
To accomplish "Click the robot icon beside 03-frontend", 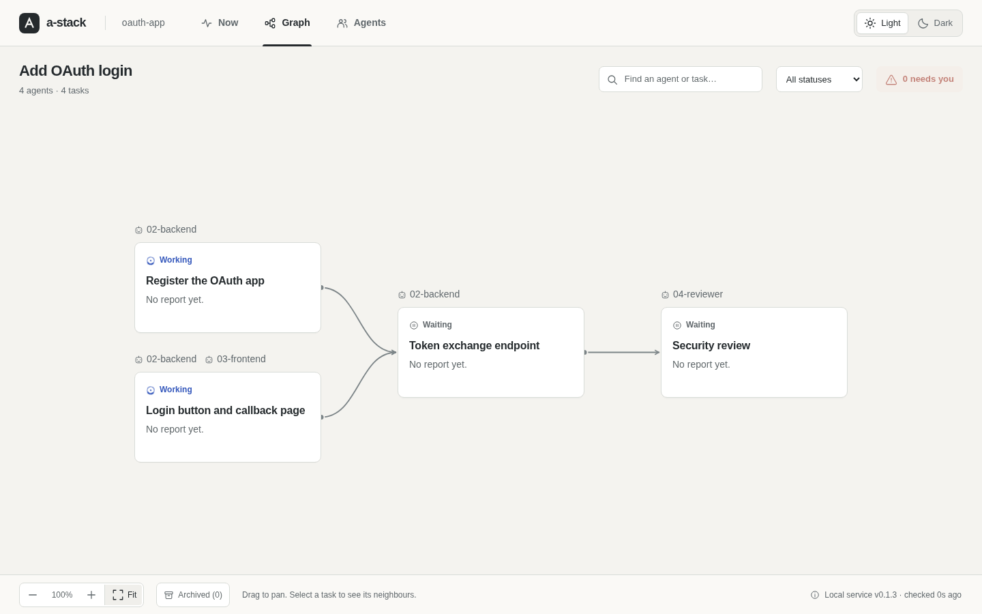I will (x=209, y=360).
